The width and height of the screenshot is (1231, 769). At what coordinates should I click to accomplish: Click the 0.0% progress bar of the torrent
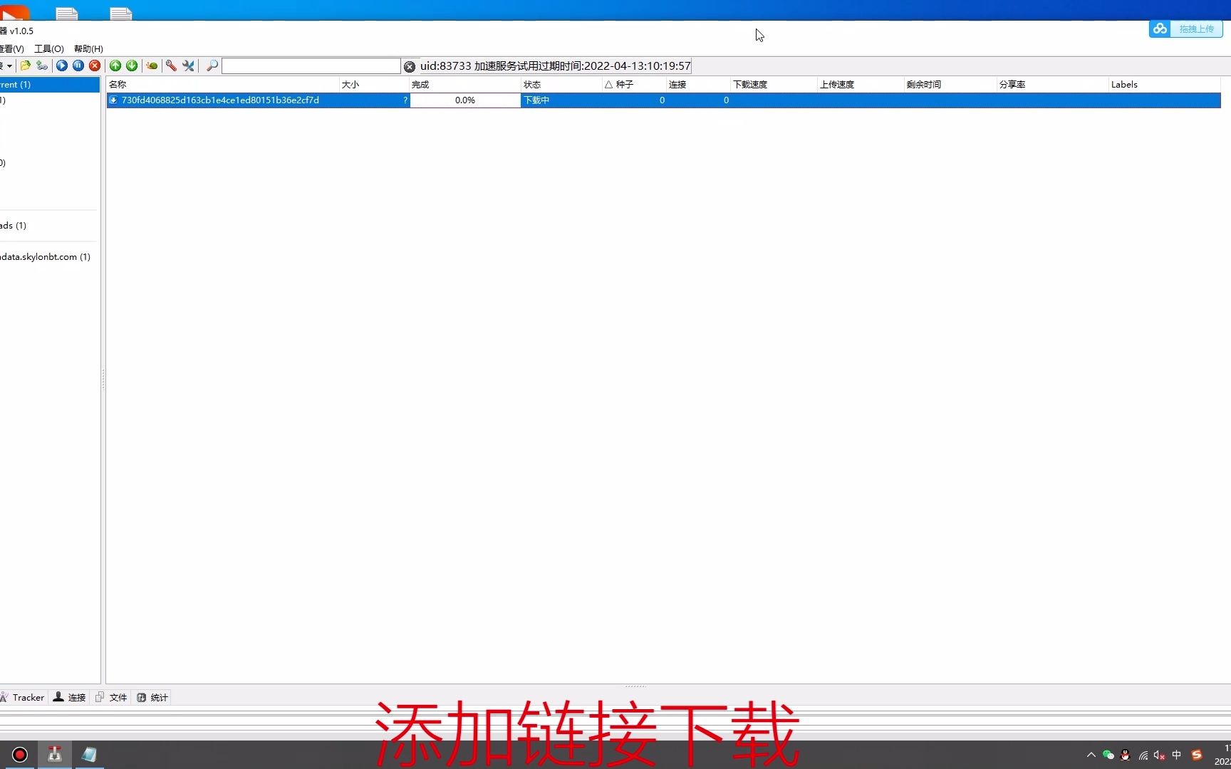pos(465,100)
